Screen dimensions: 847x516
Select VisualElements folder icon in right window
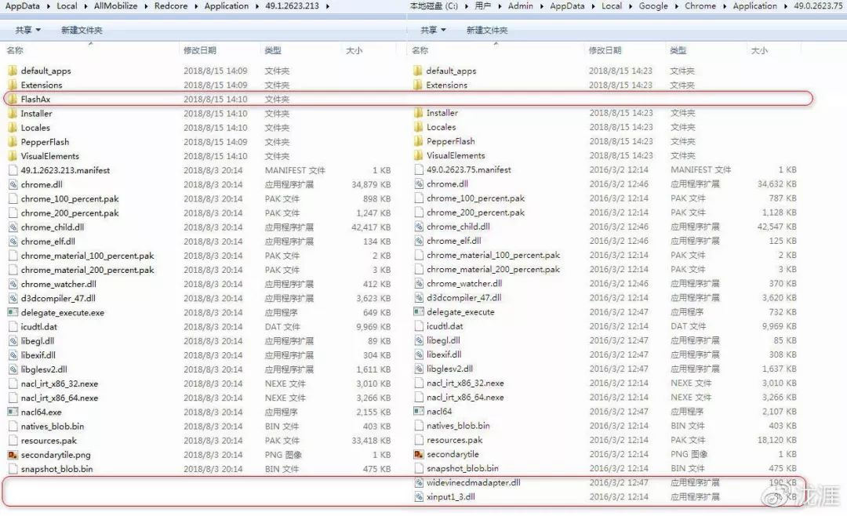click(418, 155)
